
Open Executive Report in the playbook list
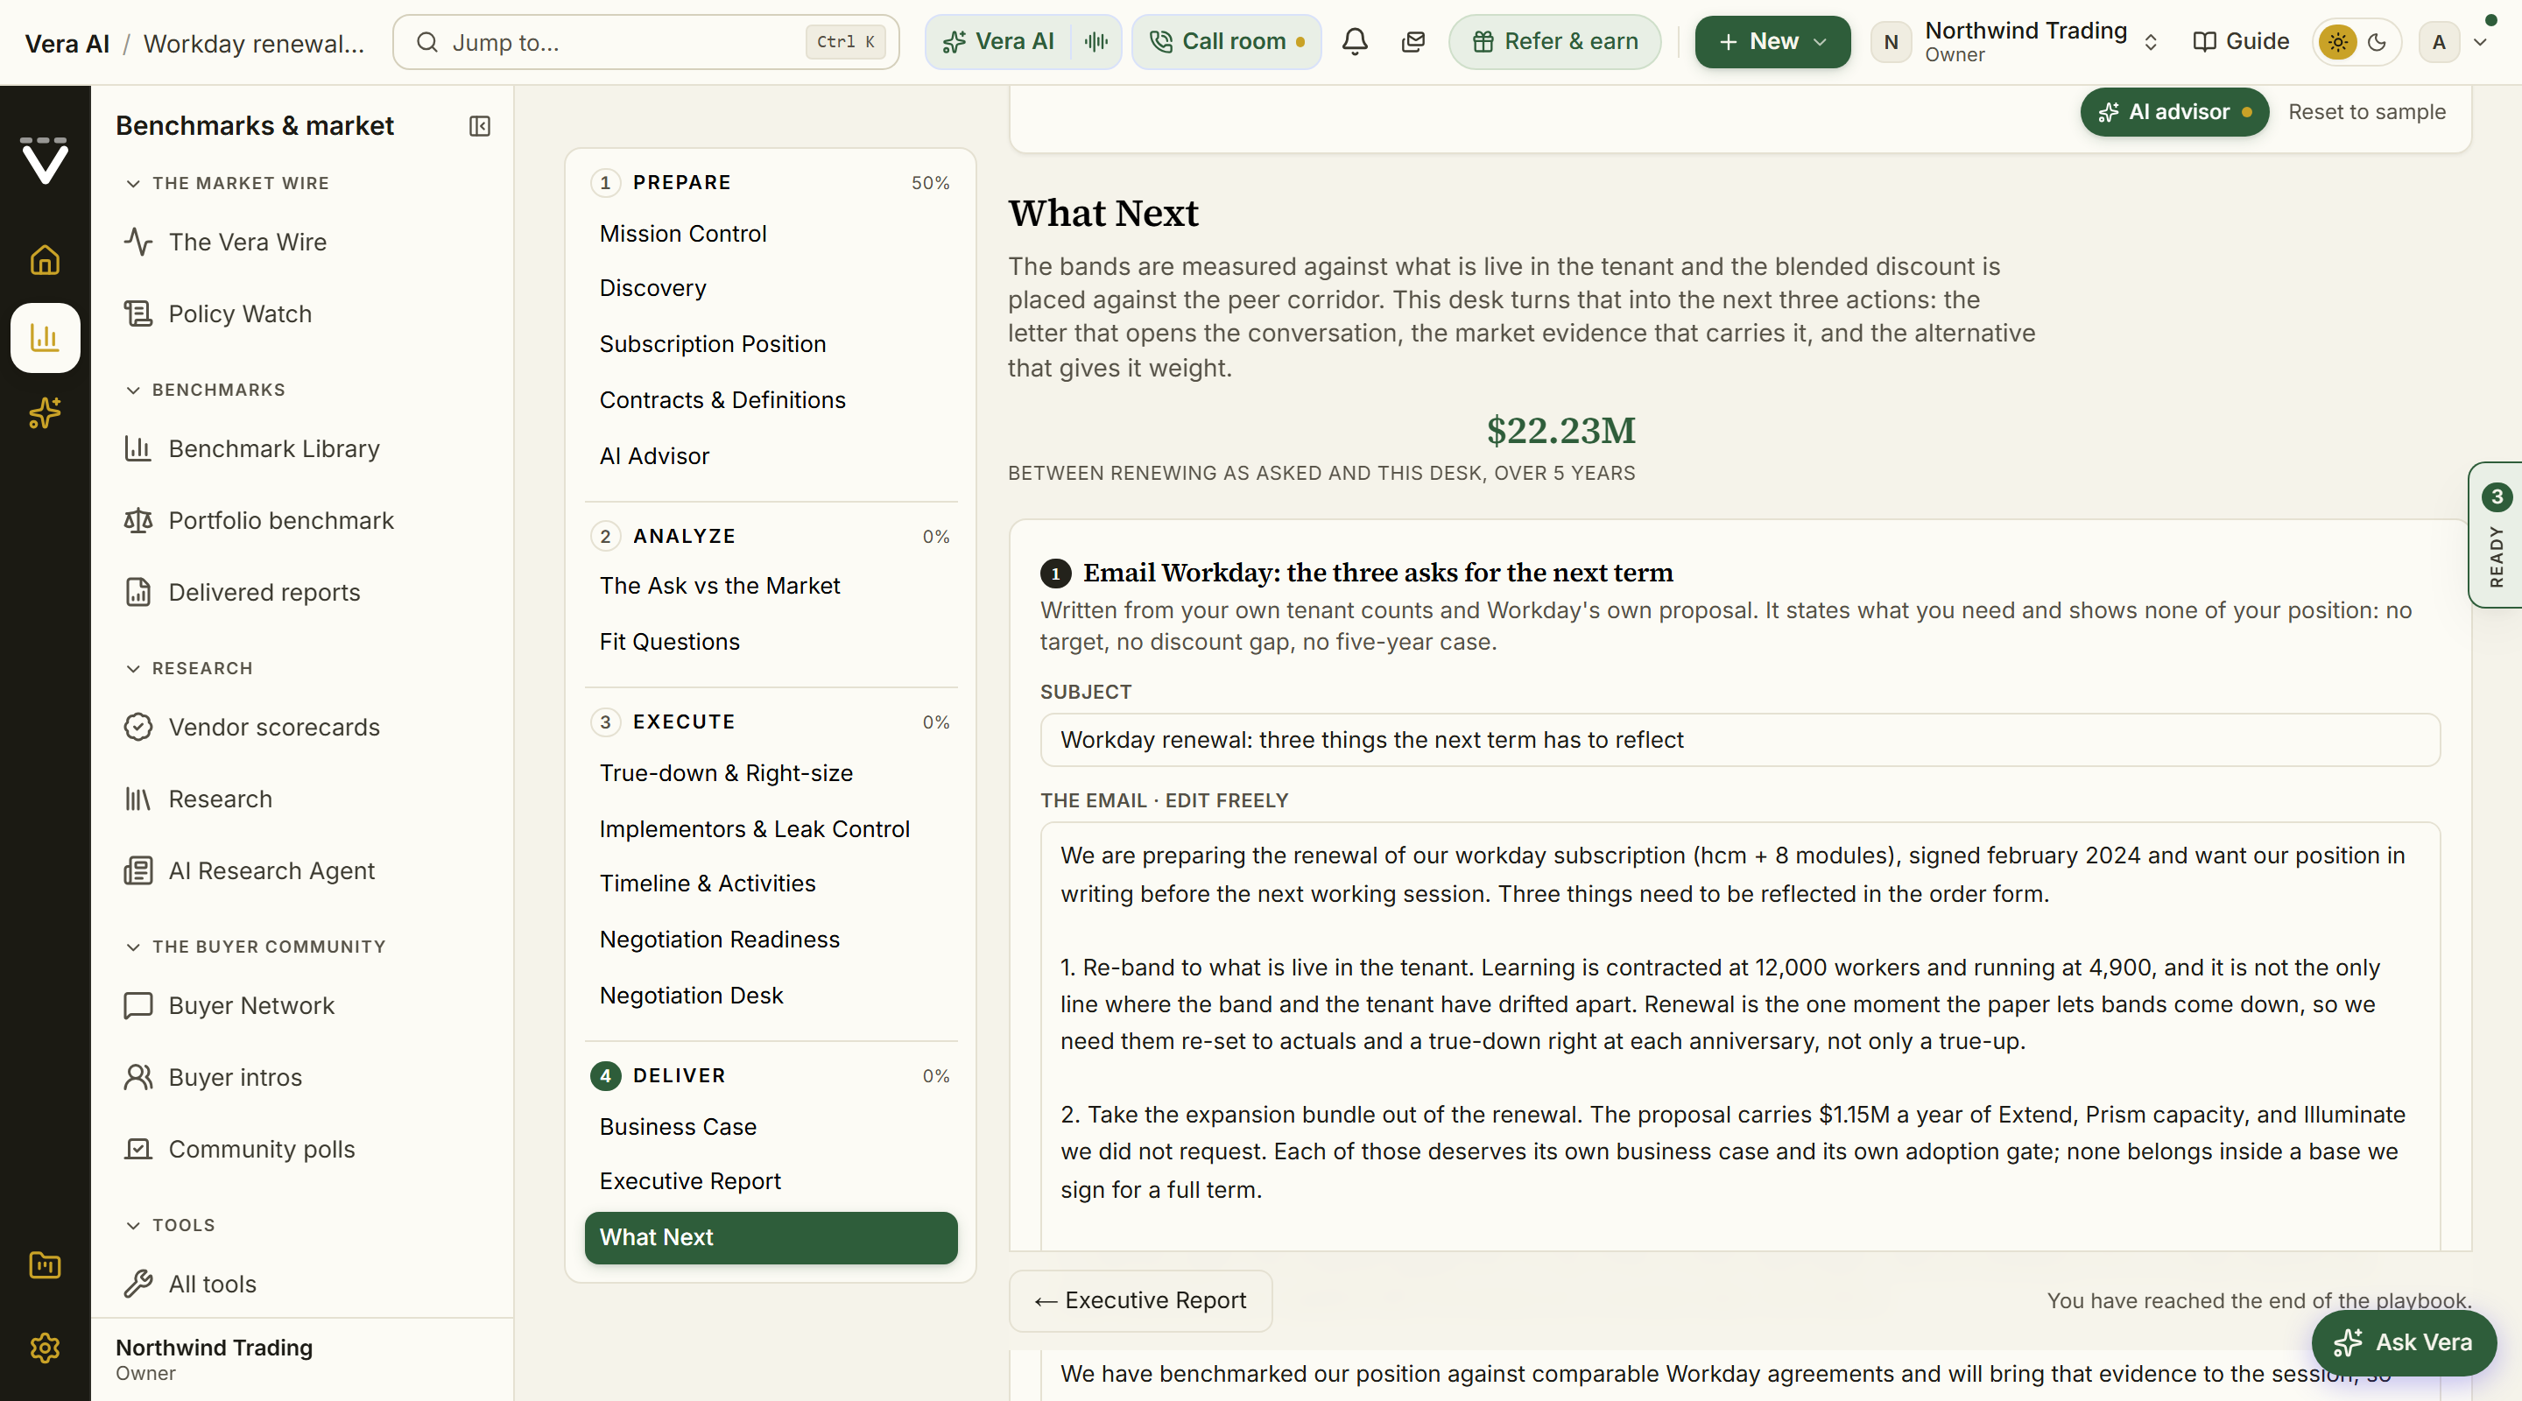click(771, 1180)
